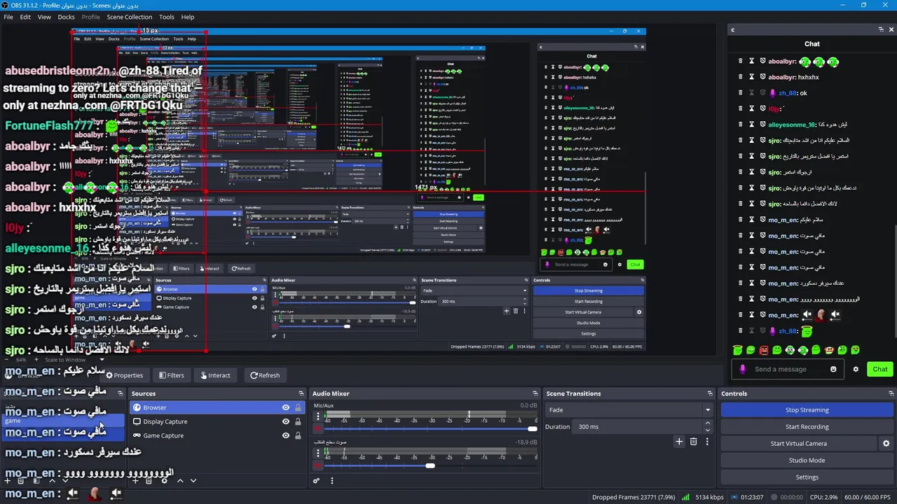
Task: Configure the virtual camera gear icon
Action: pyautogui.click(x=886, y=444)
